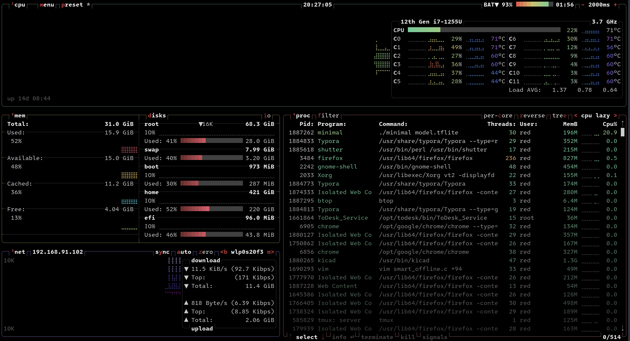630x341 pixels.
Task: Zero the network totals
Action: [x=205, y=252]
